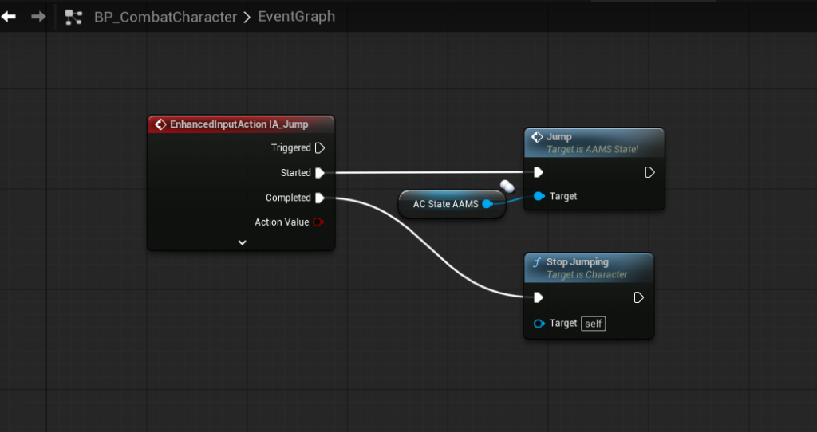Click the Started execution pin
The width and height of the screenshot is (817, 432).
(x=320, y=173)
